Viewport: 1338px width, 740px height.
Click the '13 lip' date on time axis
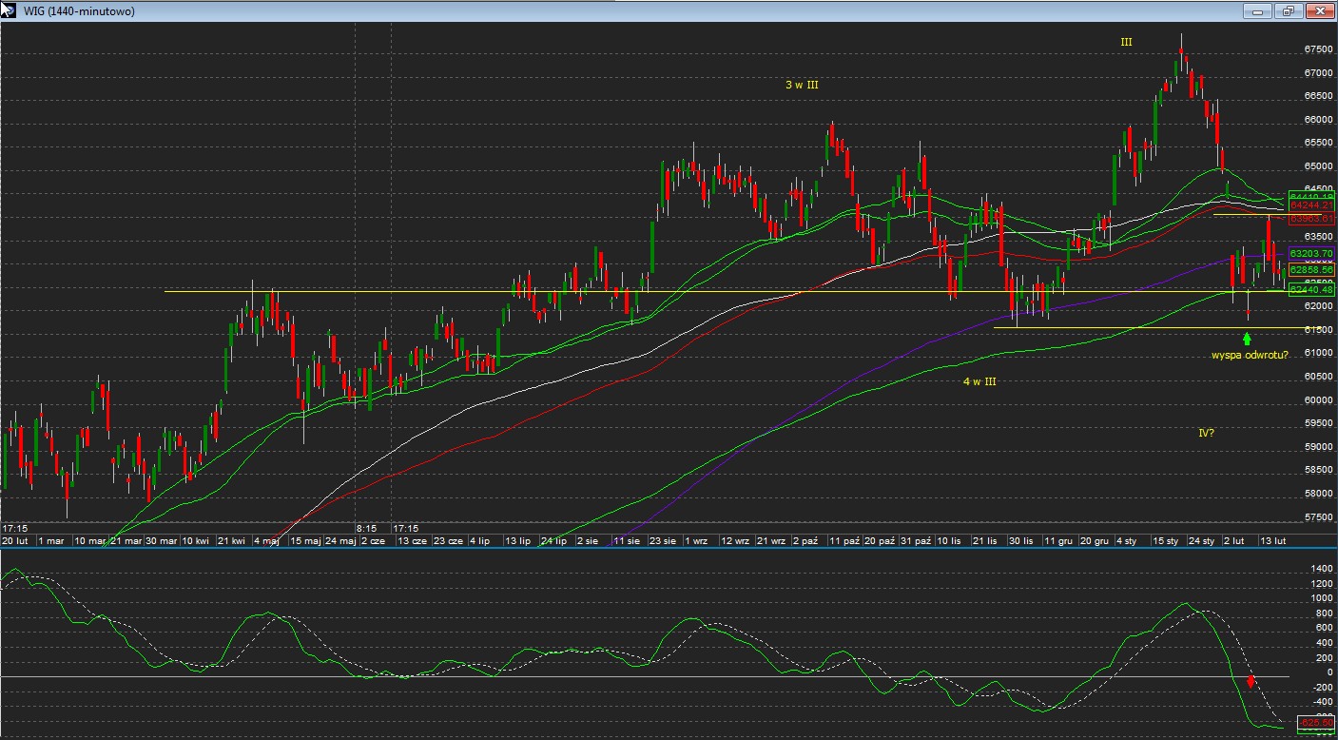pos(519,540)
